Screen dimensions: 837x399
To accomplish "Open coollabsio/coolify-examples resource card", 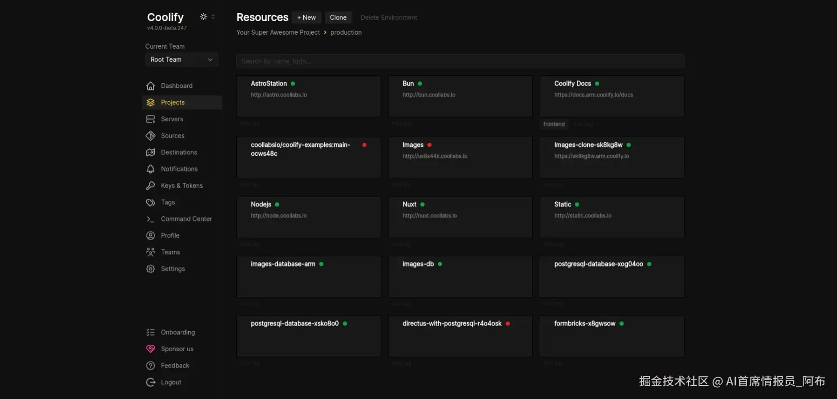I will tap(309, 158).
